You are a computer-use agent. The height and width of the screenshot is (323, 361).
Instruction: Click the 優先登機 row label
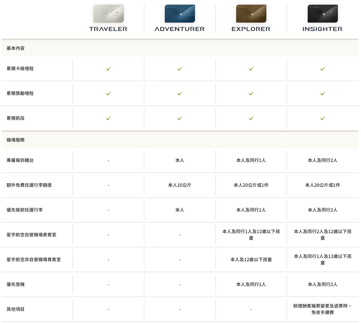(16, 284)
